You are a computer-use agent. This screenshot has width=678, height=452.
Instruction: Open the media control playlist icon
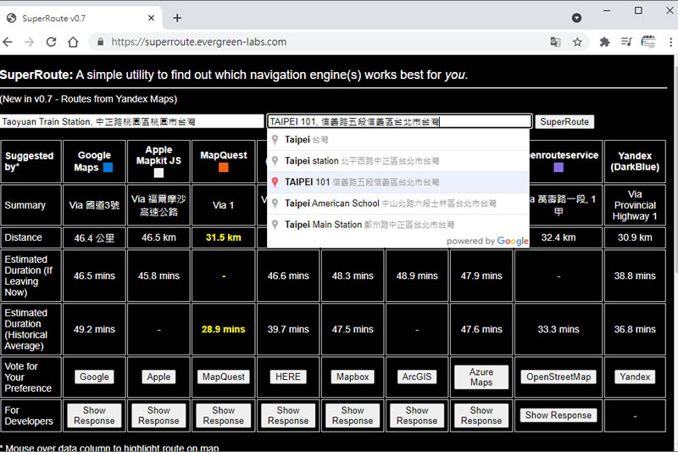pos(626,42)
